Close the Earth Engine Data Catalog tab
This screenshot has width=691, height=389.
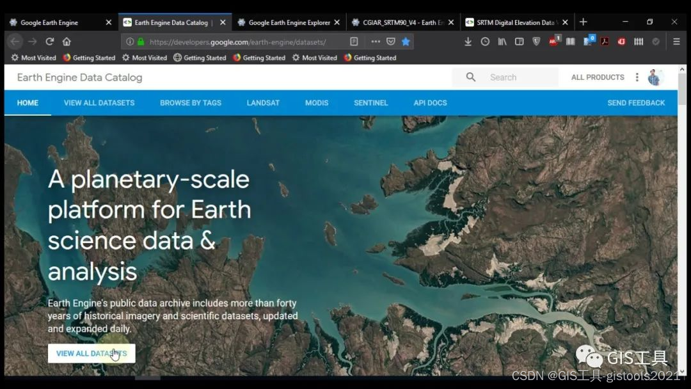(x=223, y=22)
